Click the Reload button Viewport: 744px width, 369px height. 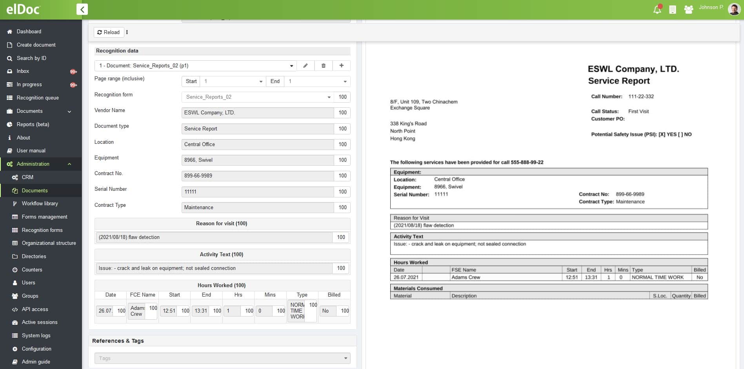(109, 32)
